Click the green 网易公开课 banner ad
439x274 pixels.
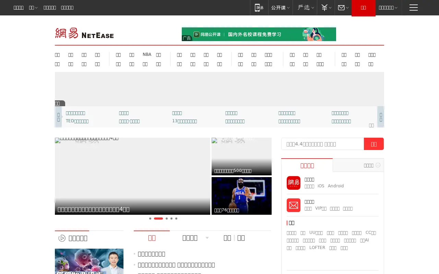coord(259,34)
